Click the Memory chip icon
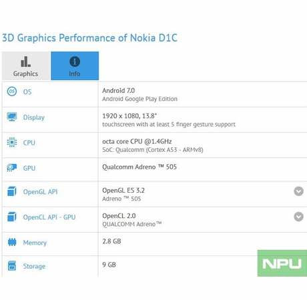The image size is (307, 300). click(x=12, y=242)
